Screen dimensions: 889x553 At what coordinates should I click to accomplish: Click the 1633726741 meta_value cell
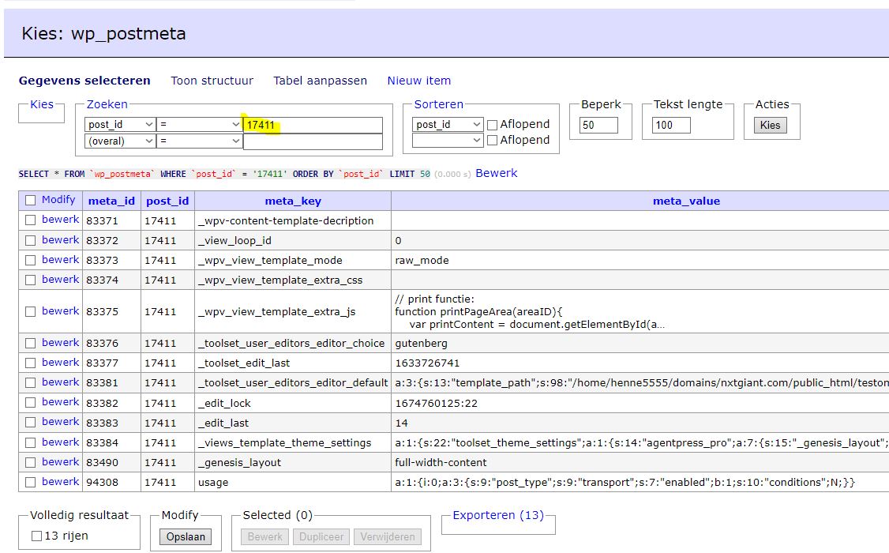(x=640, y=363)
